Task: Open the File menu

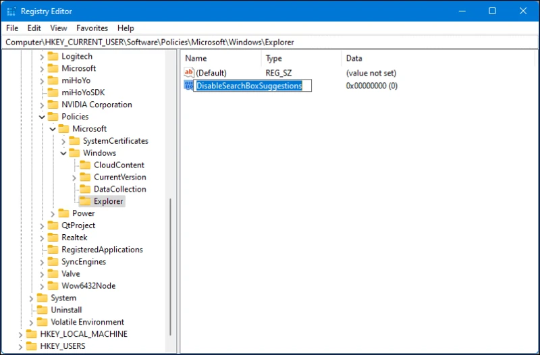Action: click(12, 28)
